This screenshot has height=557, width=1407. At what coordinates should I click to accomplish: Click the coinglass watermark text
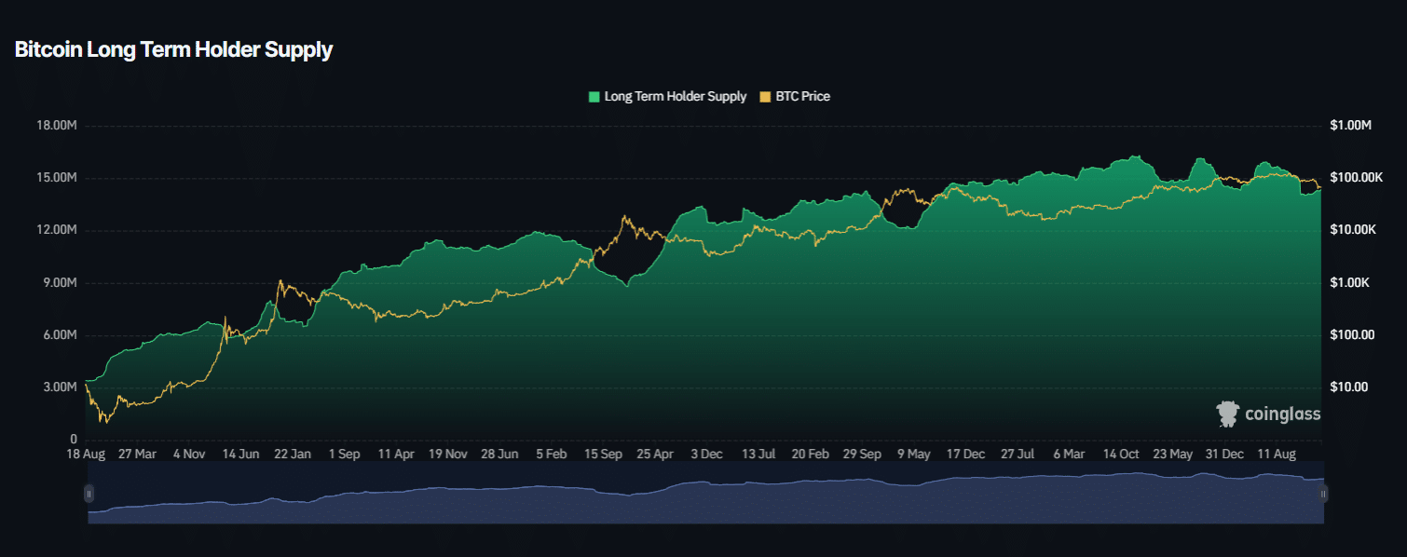[x=1282, y=414]
